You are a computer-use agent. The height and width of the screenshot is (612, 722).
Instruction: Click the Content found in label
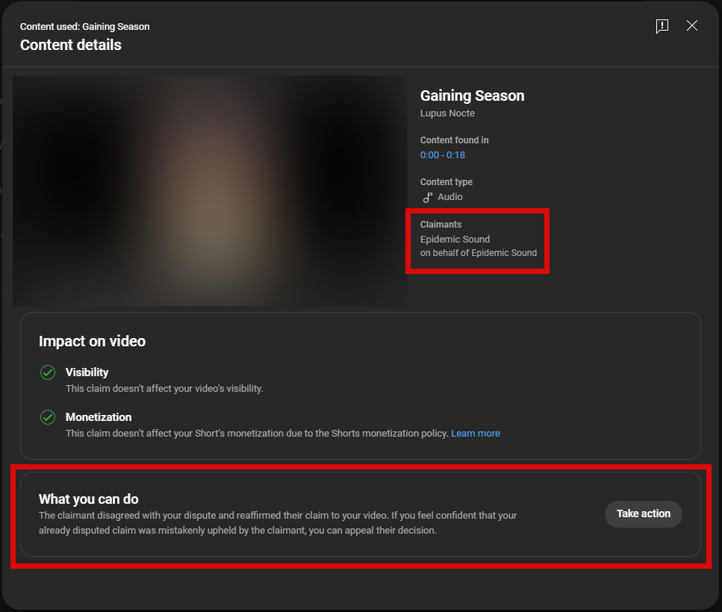(454, 140)
